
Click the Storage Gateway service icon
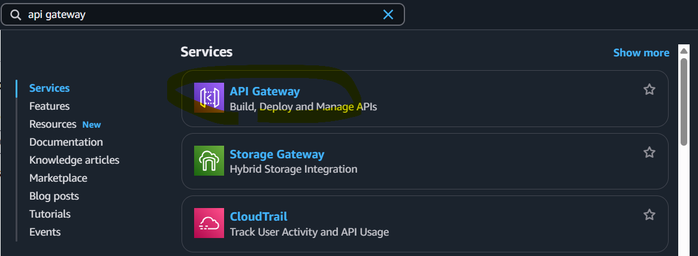tap(209, 160)
